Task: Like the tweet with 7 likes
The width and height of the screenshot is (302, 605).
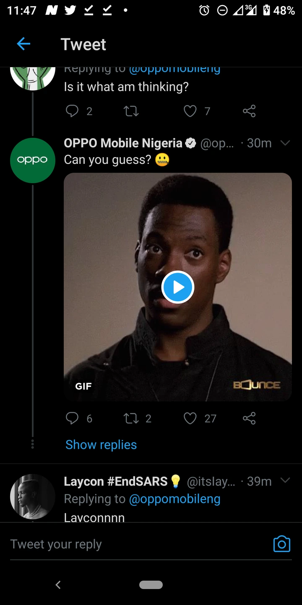Action: (190, 111)
